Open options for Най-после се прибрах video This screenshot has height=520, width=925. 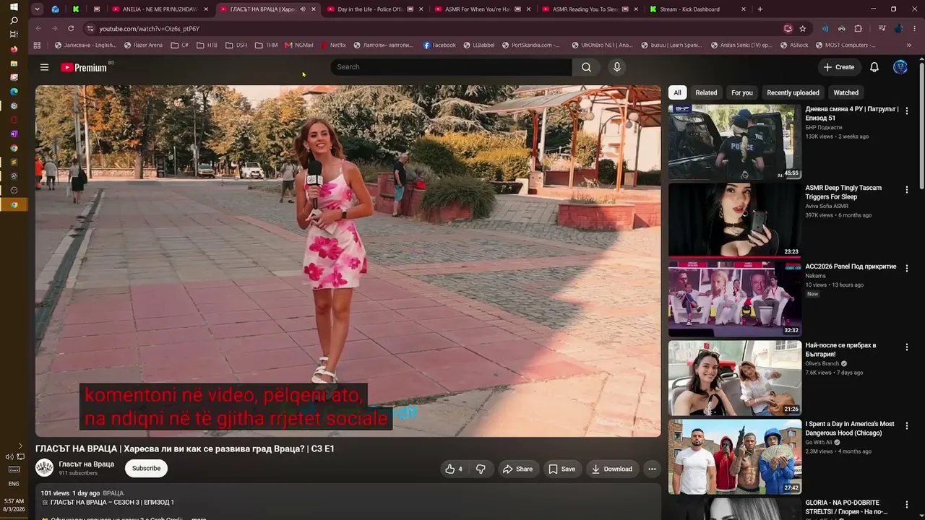pyautogui.click(x=907, y=347)
